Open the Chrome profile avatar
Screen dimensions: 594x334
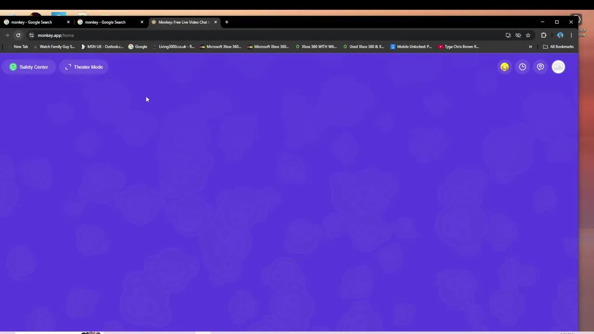[x=560, y=35]
